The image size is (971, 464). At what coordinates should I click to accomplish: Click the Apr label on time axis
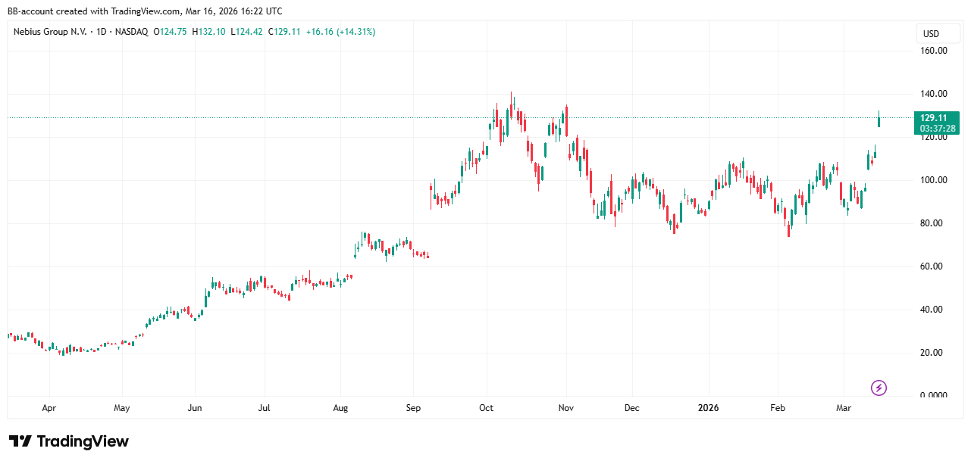pyautogui.click(x=49, y=408)
